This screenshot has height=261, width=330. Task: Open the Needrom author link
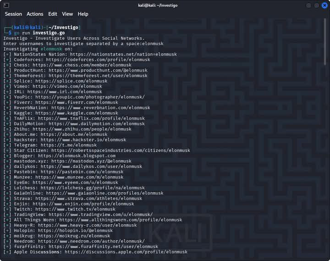coord(91,241)
